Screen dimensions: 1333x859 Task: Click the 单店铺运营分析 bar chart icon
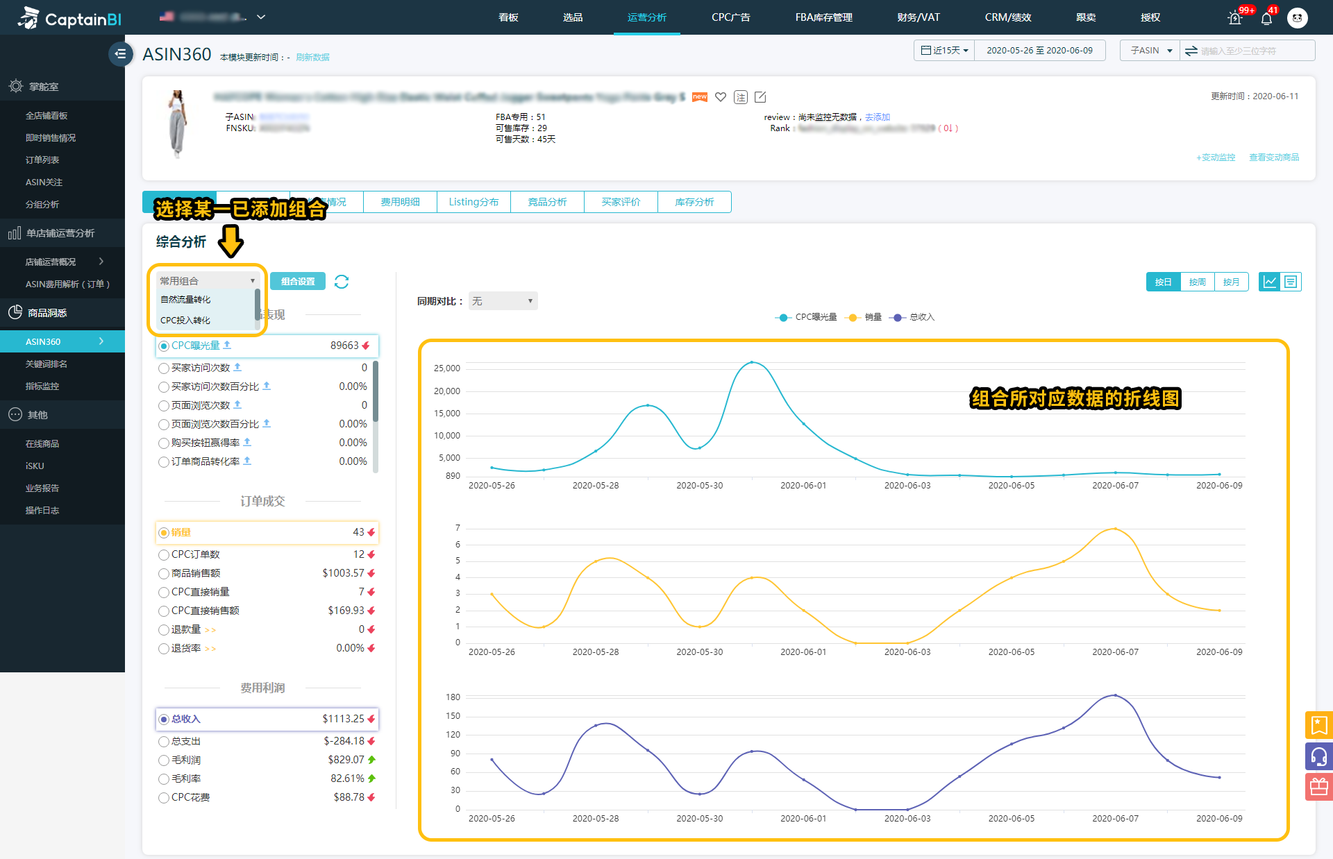click(15, 233)
